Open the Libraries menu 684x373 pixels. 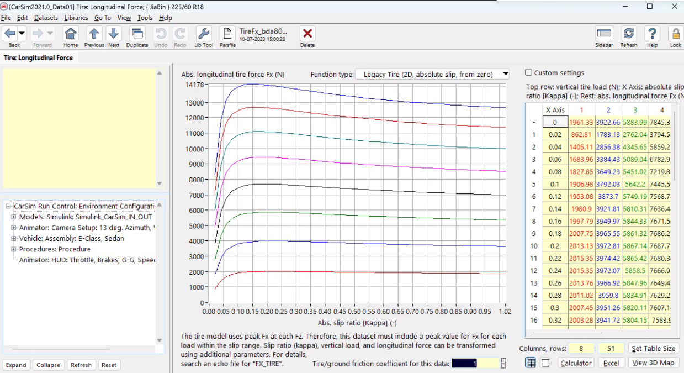click(76, 18)
